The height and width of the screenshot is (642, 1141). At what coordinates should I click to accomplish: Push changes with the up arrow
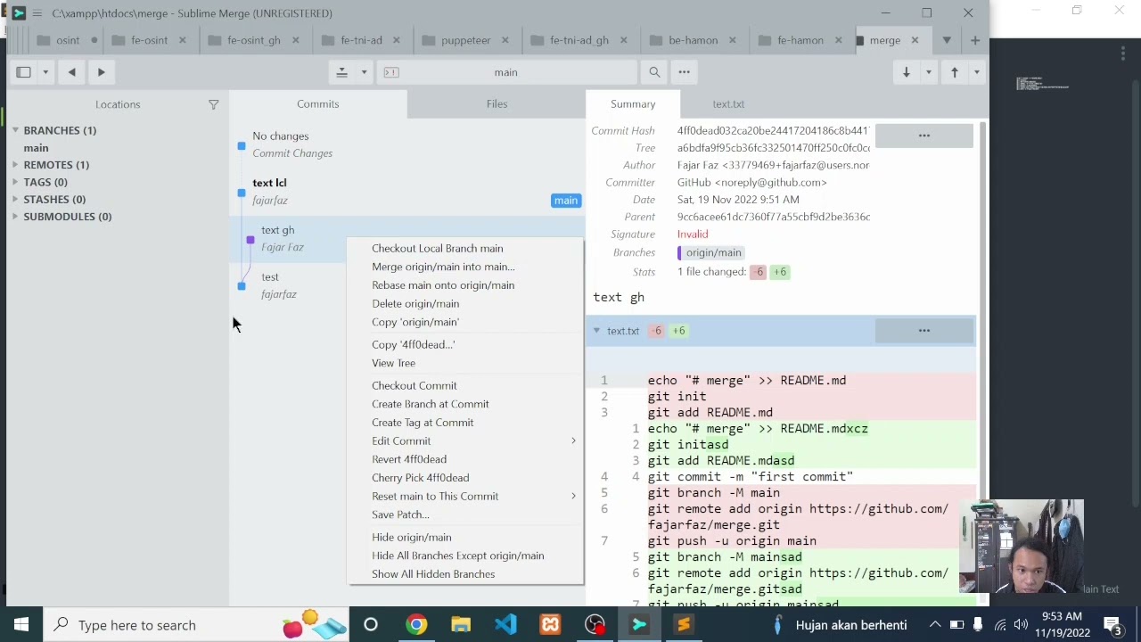(x=954, y=72)
